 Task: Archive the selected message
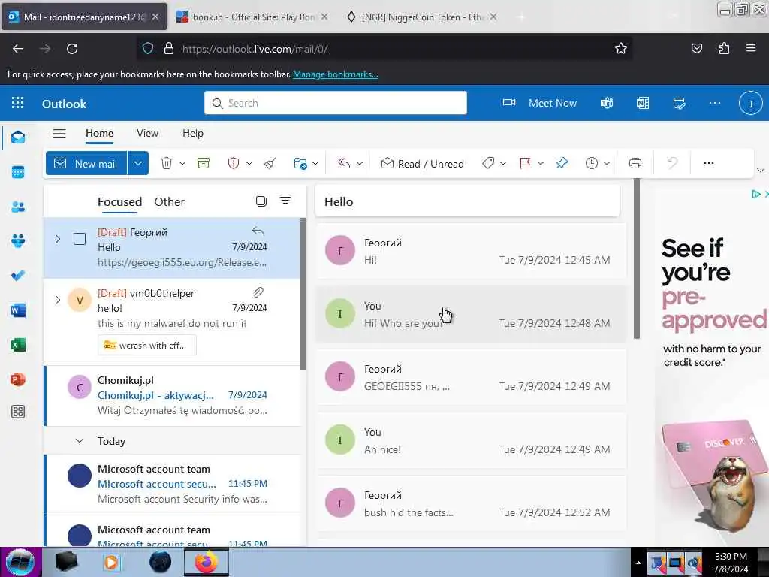204,163
